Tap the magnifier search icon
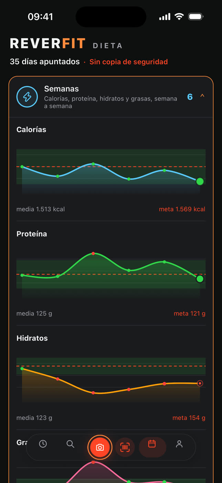 coord(70,444)
